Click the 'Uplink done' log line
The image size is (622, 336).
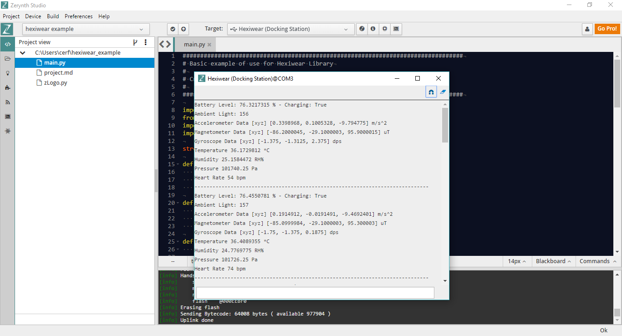click(x=197, y=320)
